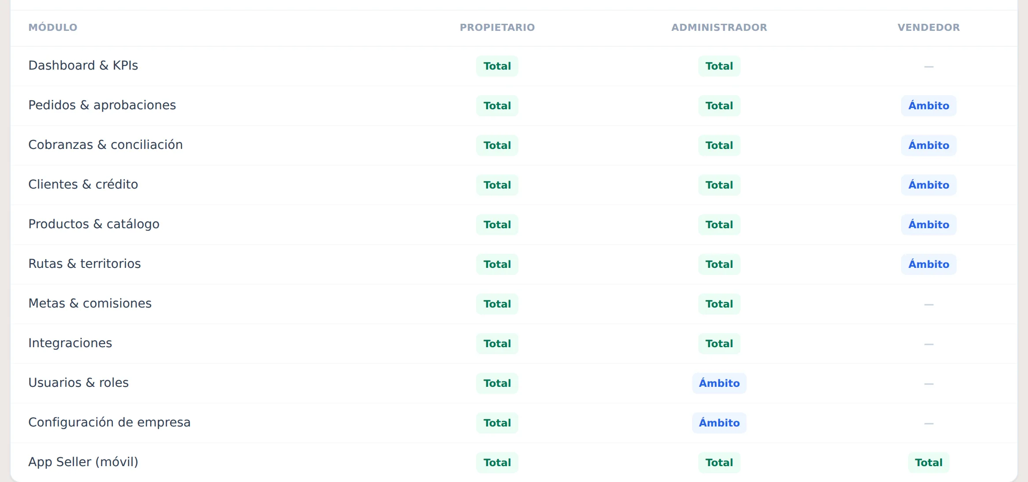The image size is (1028, 482).
Task: Click Propietario Total badge for Pedidos & aprobaciones
Action: point(497,106)
